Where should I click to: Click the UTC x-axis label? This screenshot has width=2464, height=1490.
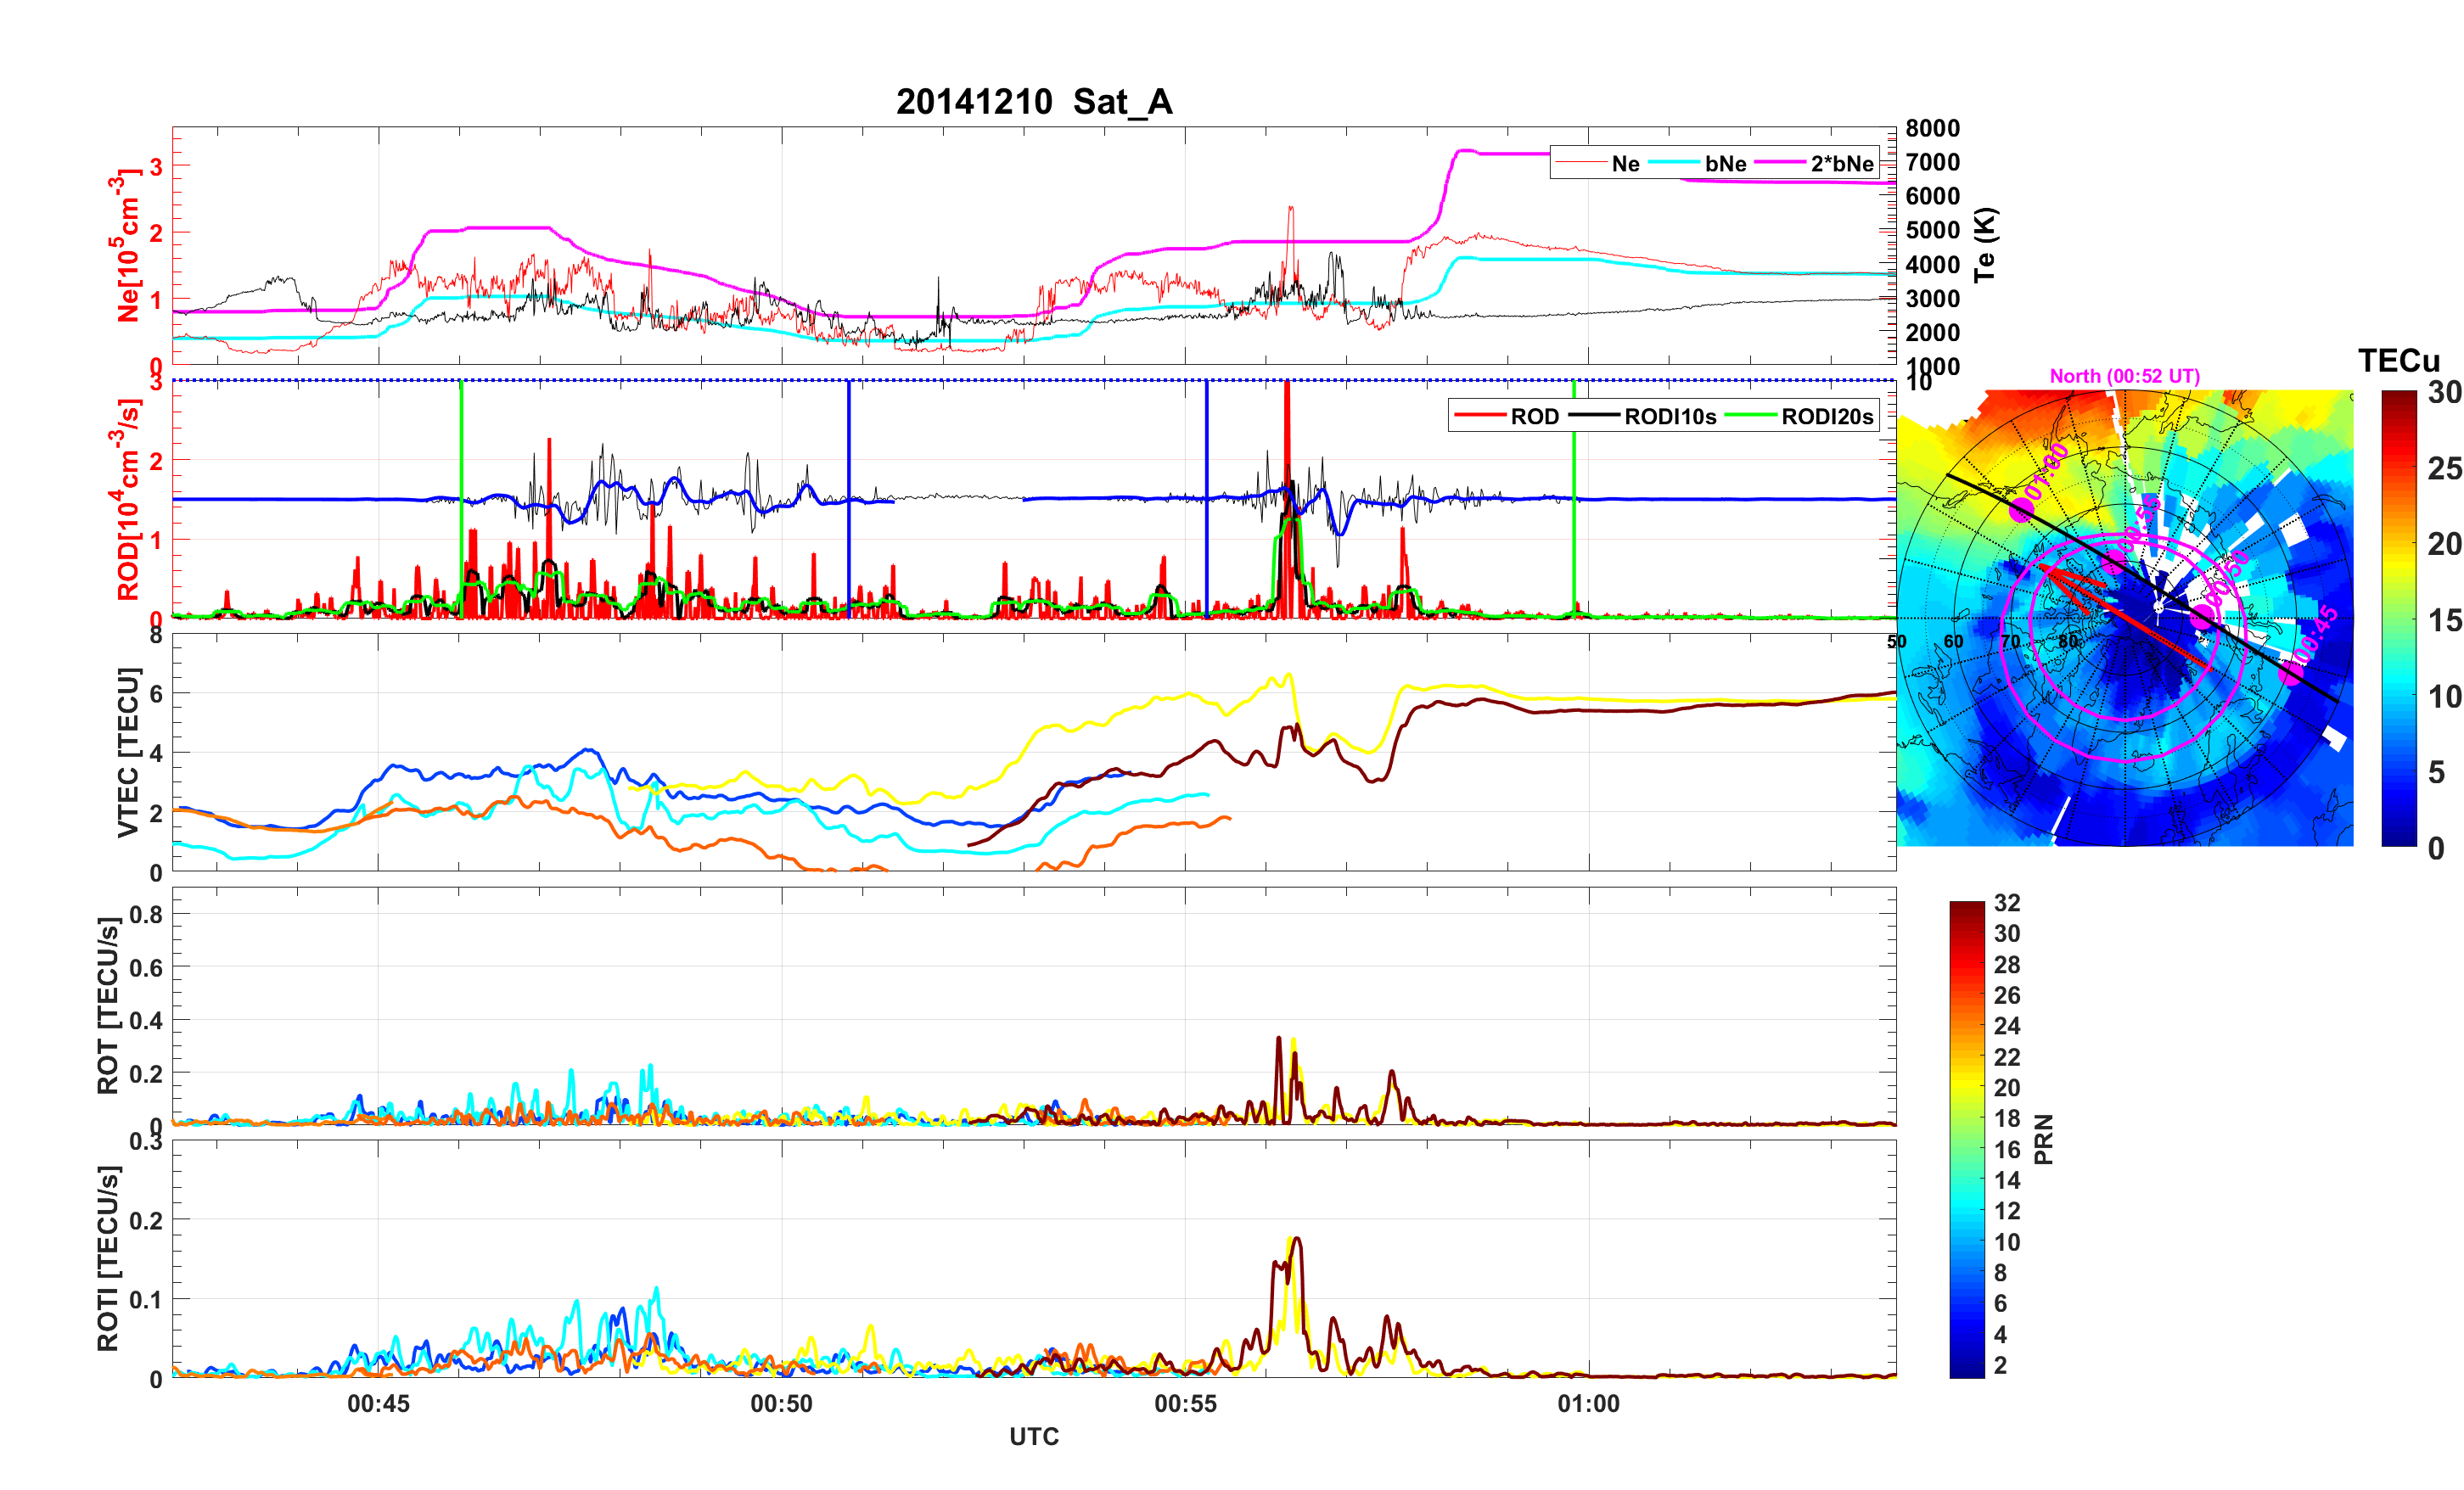pyautogui.click(x=1033, y=1436)
